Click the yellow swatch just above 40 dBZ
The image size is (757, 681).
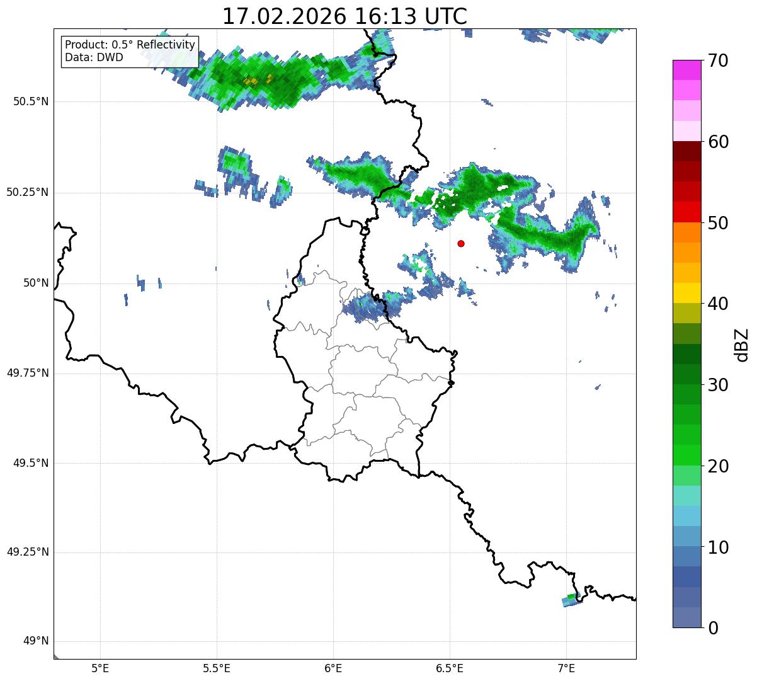pos(686,293)
